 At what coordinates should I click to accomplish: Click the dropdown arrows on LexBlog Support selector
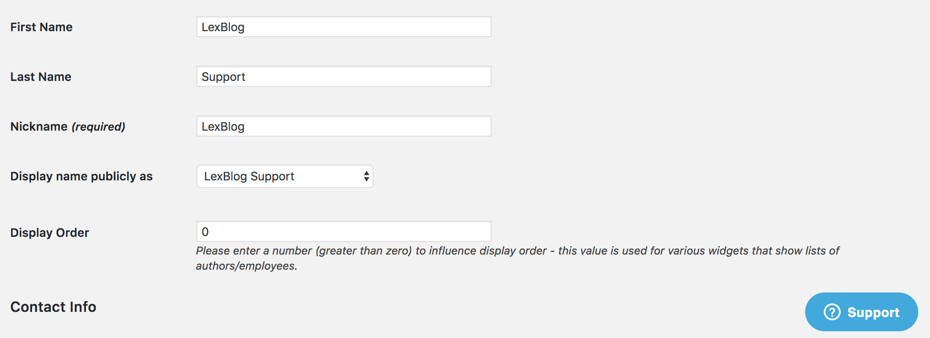[x=366, y=176]
